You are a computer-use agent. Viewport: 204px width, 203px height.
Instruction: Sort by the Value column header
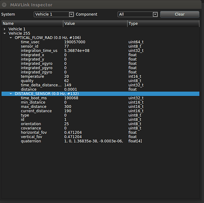[95, 24]
